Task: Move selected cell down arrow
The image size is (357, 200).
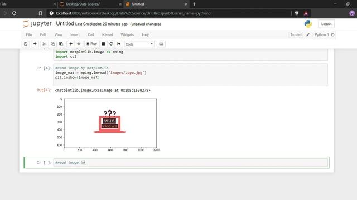Action: point(79,44)
